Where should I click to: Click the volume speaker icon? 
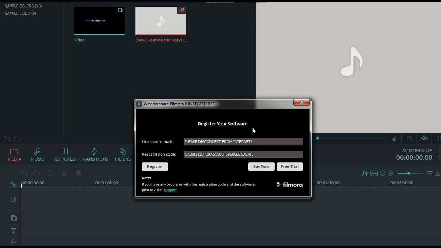[424, 138]
